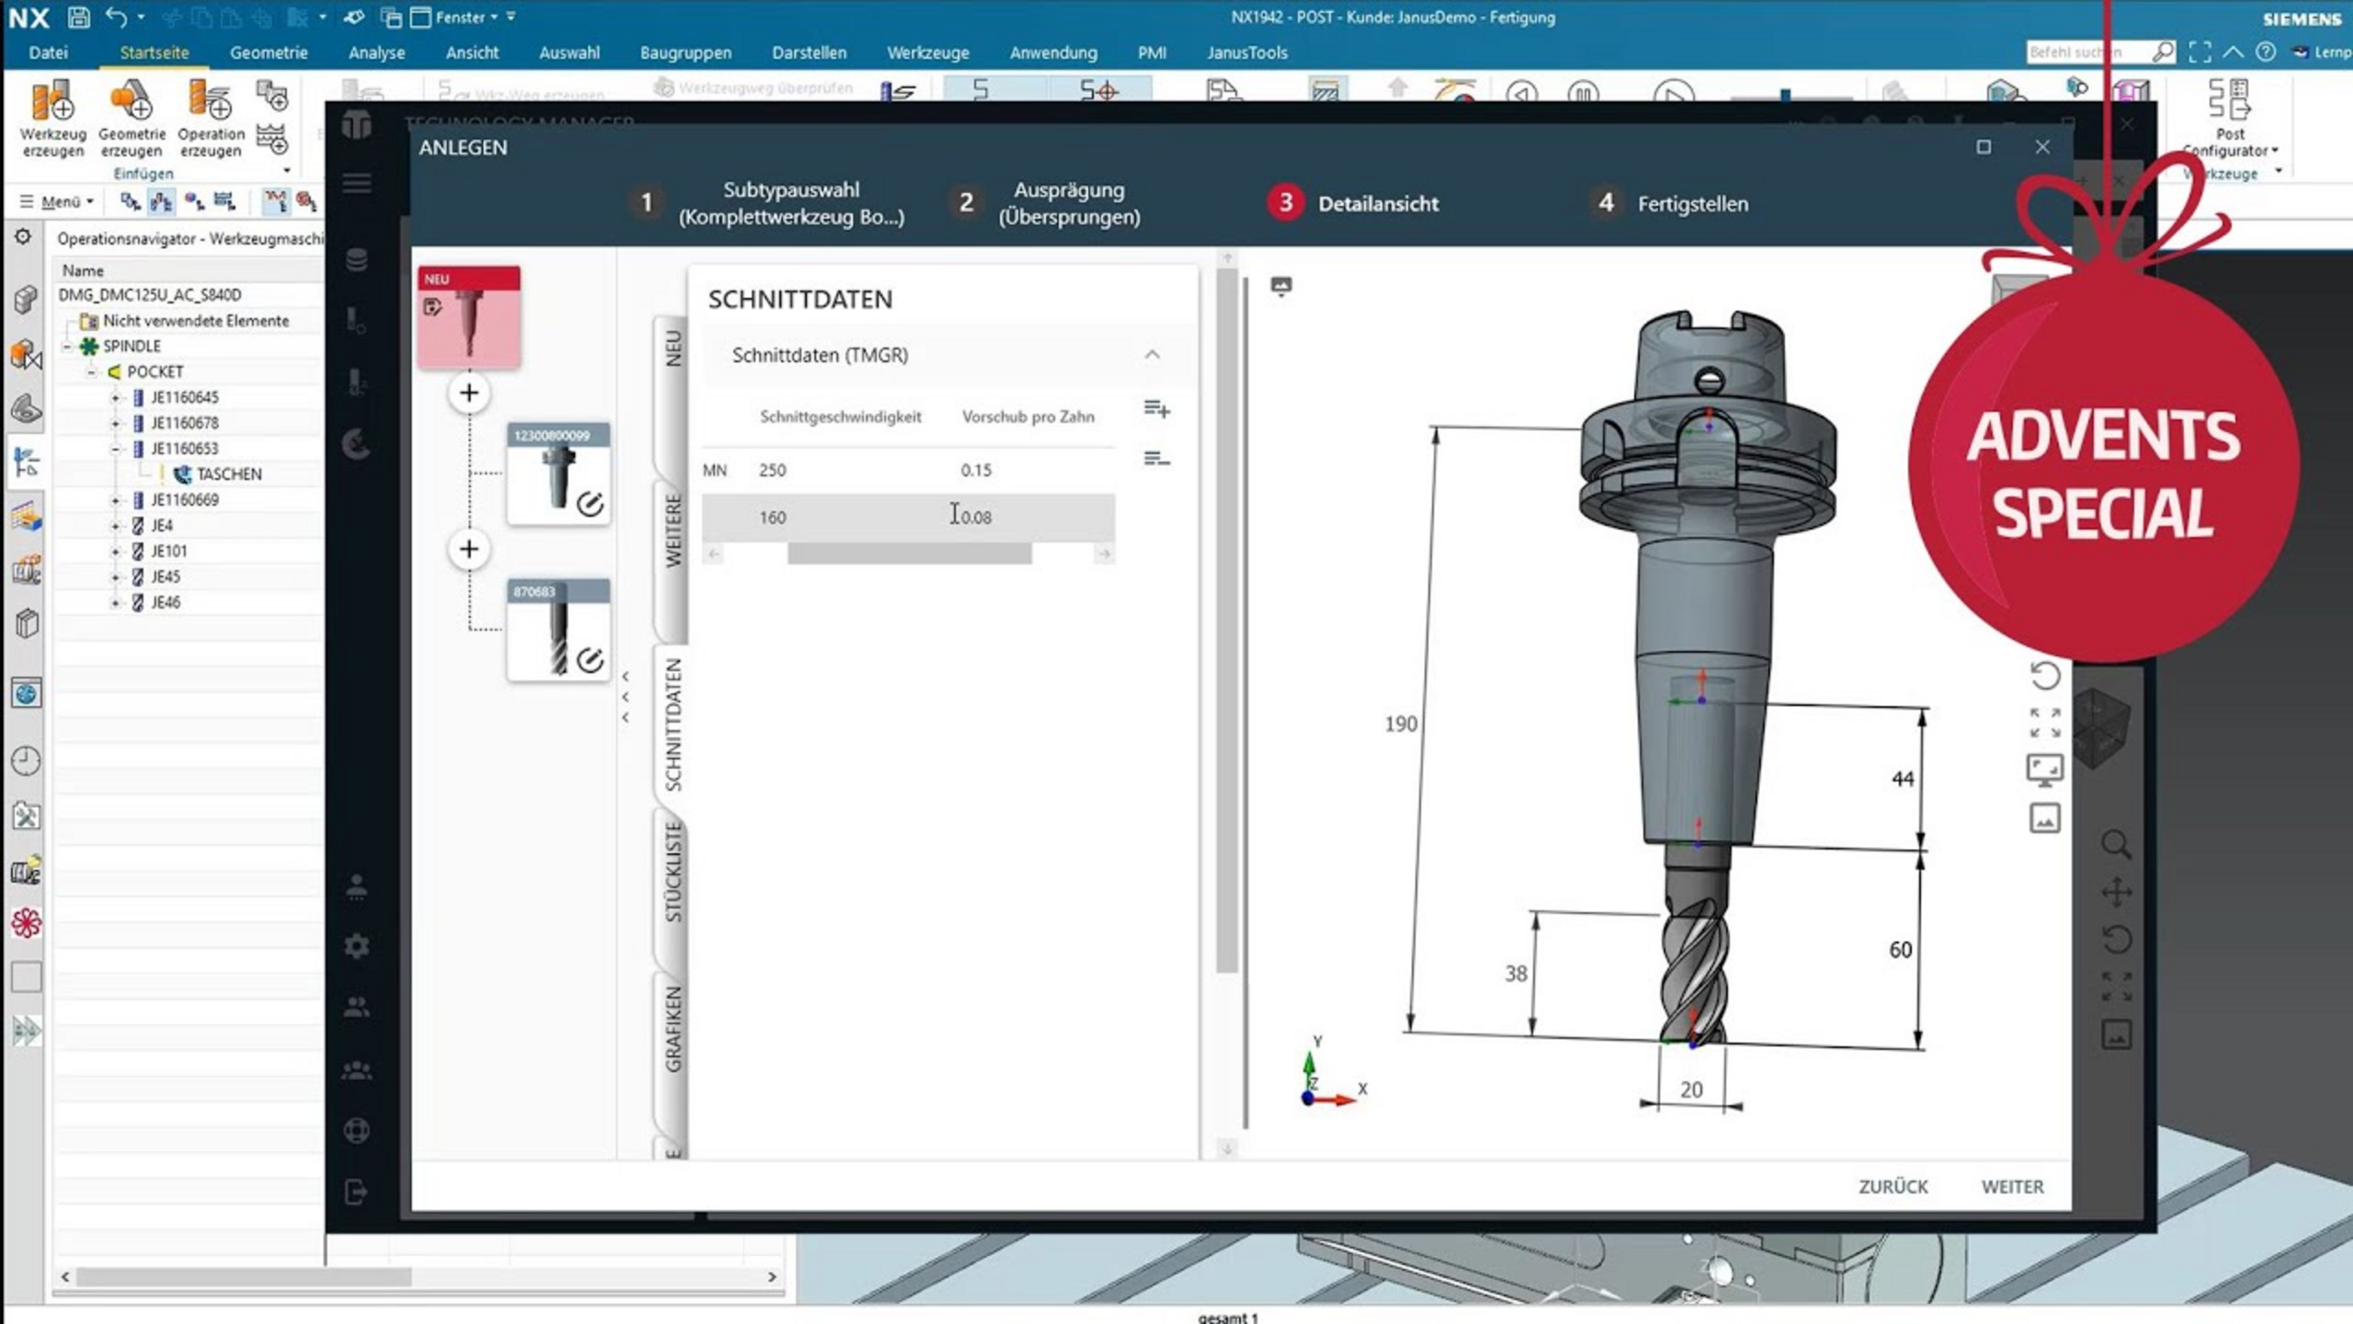Screen dimensions: 2353x1324
Task: Select the TASCHEN operation in the tree
Action: 228,474
